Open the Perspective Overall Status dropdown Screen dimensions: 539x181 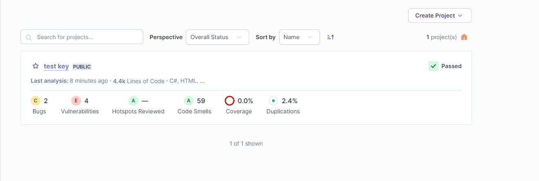tap(217, 37)
